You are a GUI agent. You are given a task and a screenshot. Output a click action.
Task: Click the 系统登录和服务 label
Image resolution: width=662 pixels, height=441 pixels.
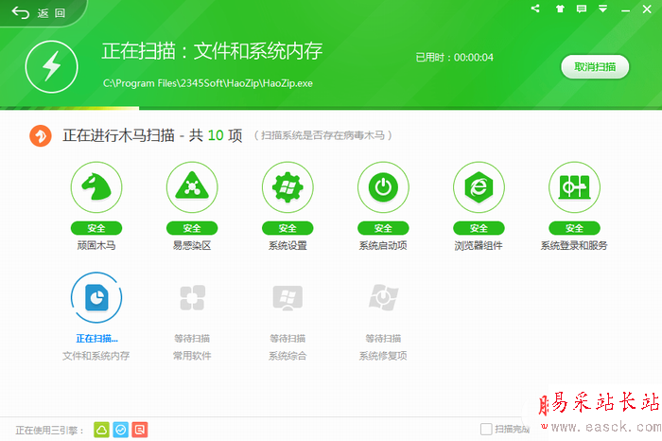(x=574, y=245)
